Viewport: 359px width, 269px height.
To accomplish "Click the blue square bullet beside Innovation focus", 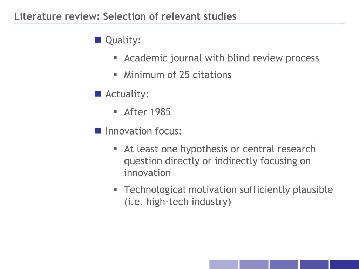I will click(98, 131).
